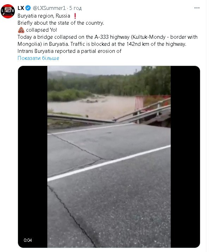Click the 'LX' display name
212x252 pixels.
coord(21,8)
